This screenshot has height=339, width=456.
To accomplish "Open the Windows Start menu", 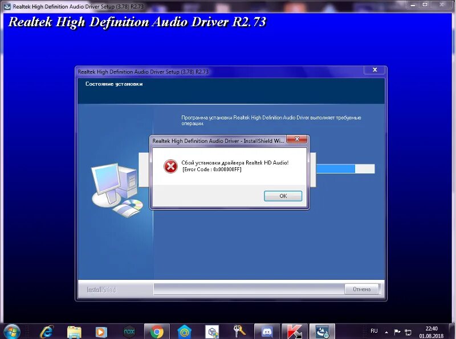I will (11, 332).
